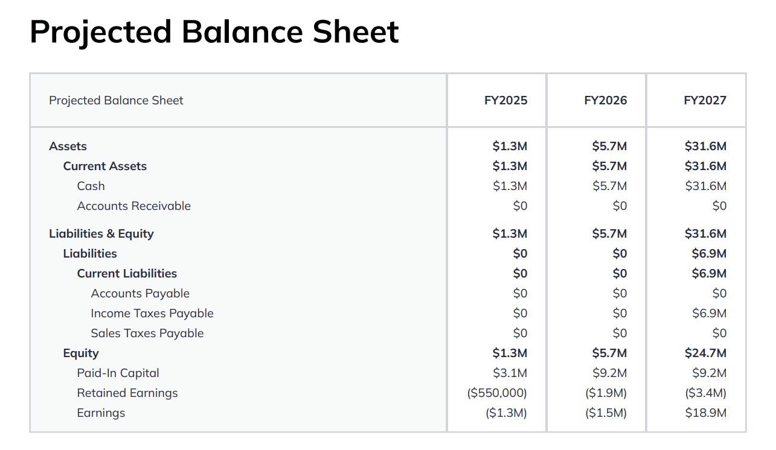776x450 pixels.
Task: Click the Accounts Payable row label
Action: pyautogui.click(x=140, y=293)
